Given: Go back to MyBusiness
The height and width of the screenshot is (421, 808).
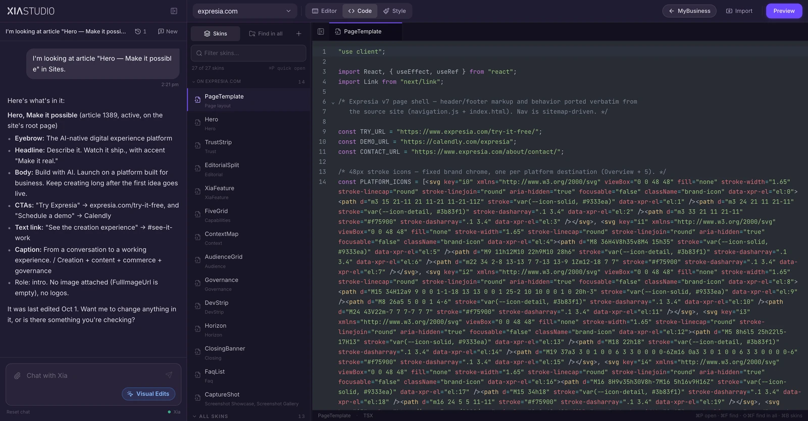Looking at the screenshot, I should pos(689,11).
